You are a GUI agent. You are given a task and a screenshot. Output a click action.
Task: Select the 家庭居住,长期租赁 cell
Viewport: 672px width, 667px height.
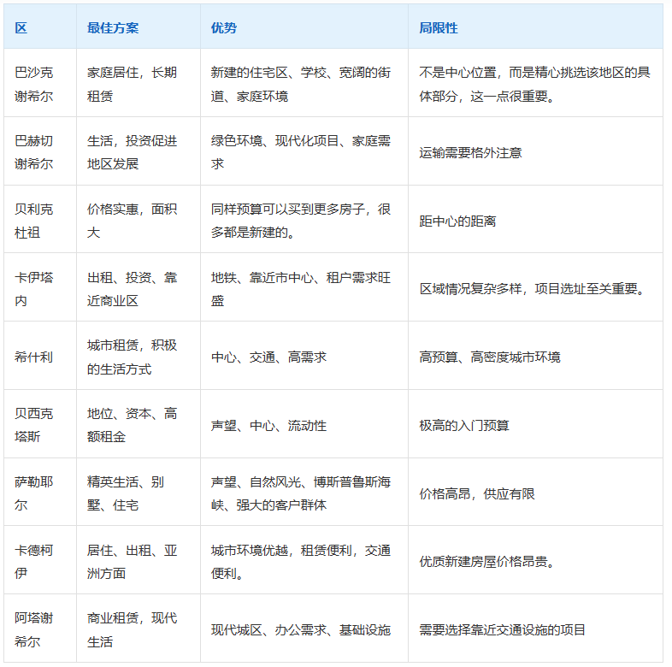pos(139,83)
